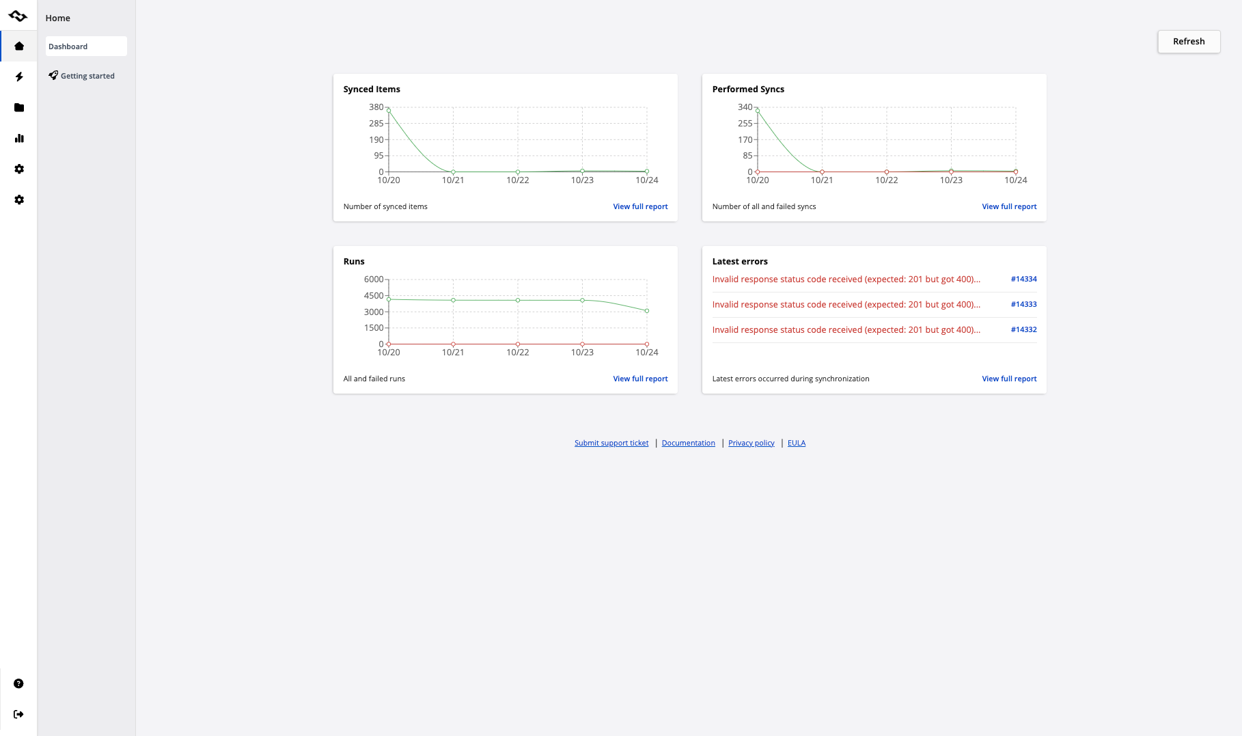Open error link #14334
This screenshot has height=736, width=1242.
tap(1023, 279)
